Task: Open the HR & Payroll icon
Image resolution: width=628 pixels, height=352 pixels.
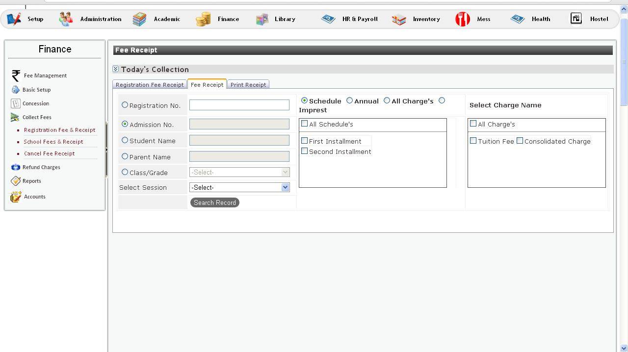Action: point(328,19)
